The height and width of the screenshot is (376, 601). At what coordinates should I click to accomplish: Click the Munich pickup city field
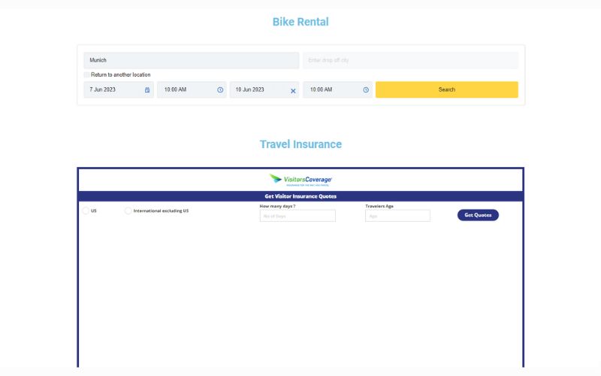point(192,60)
